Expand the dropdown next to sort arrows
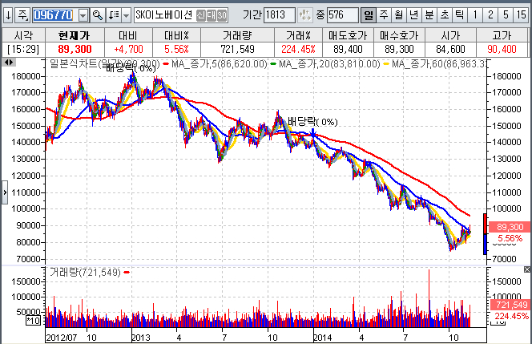 tap(126, 15)
